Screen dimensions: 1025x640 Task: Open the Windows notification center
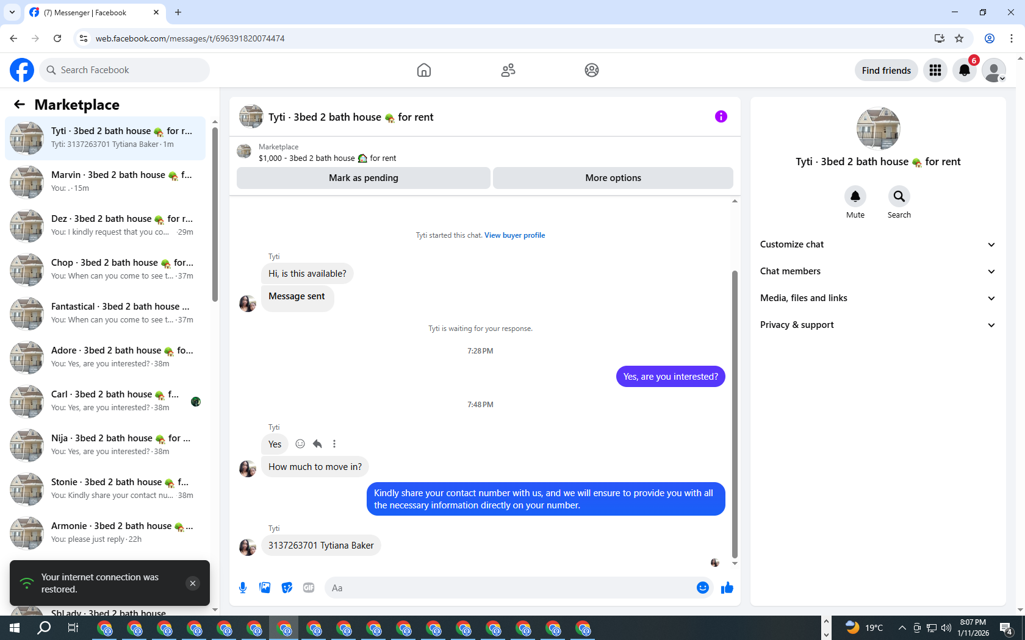tap(1007, 628)
